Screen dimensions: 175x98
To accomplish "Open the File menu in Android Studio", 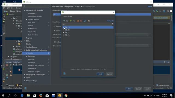I will pyautogui.click(x=4, y=8).
